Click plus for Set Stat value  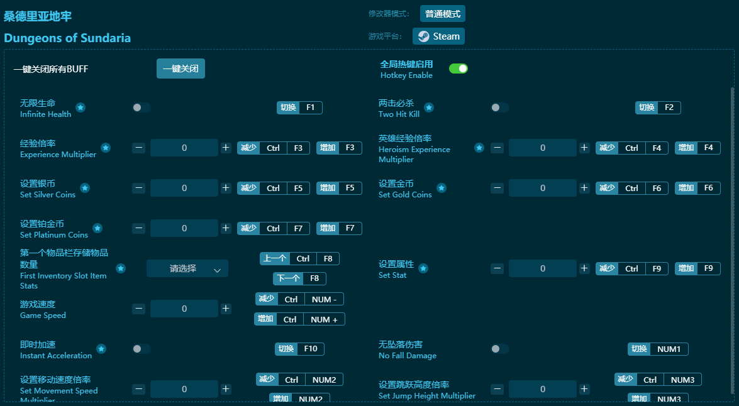click(584, 268)
